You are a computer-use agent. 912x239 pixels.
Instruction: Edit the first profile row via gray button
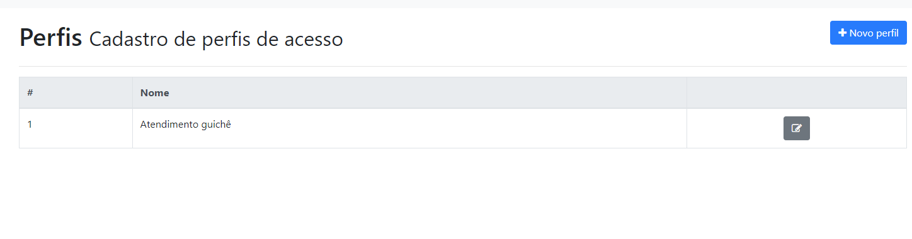796,128
